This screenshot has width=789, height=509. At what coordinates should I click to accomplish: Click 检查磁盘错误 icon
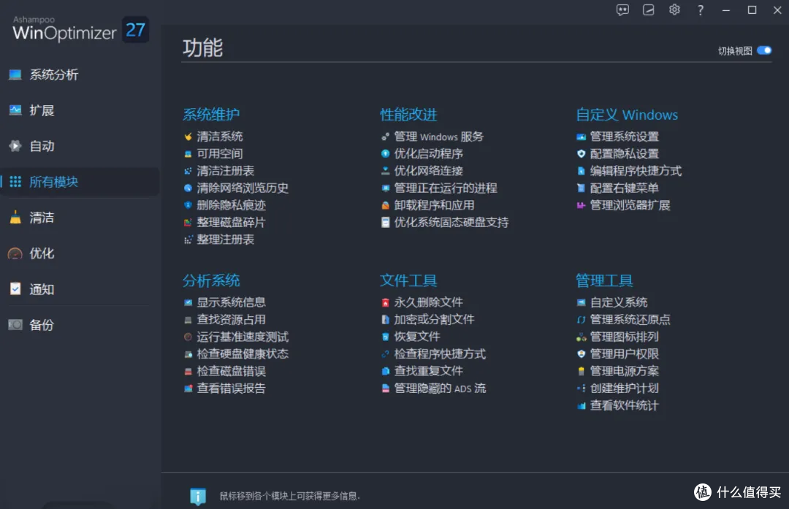(x=188, y=371)
